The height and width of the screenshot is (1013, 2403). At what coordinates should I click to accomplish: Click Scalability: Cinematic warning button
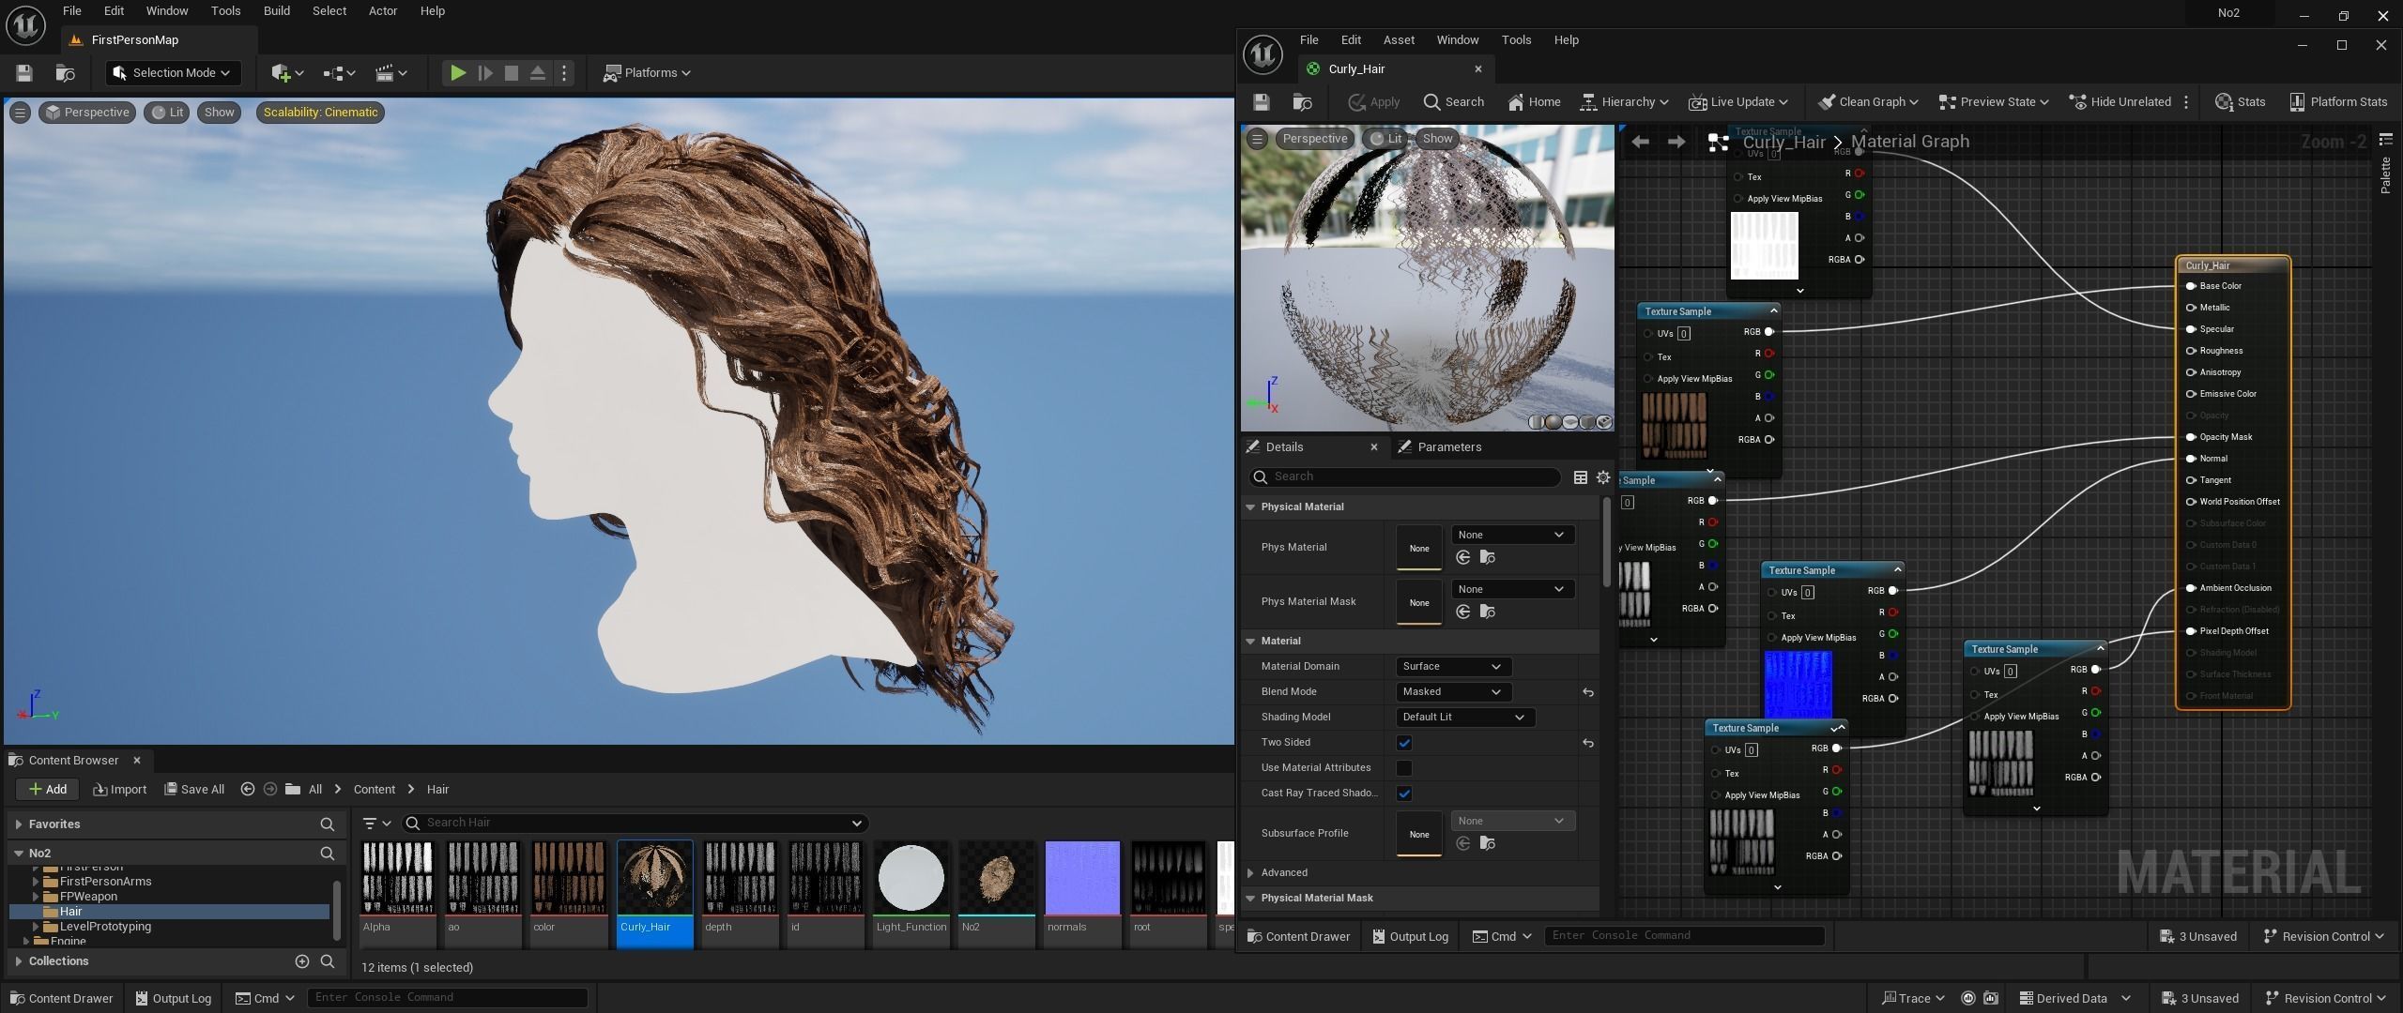pos(320,113)
